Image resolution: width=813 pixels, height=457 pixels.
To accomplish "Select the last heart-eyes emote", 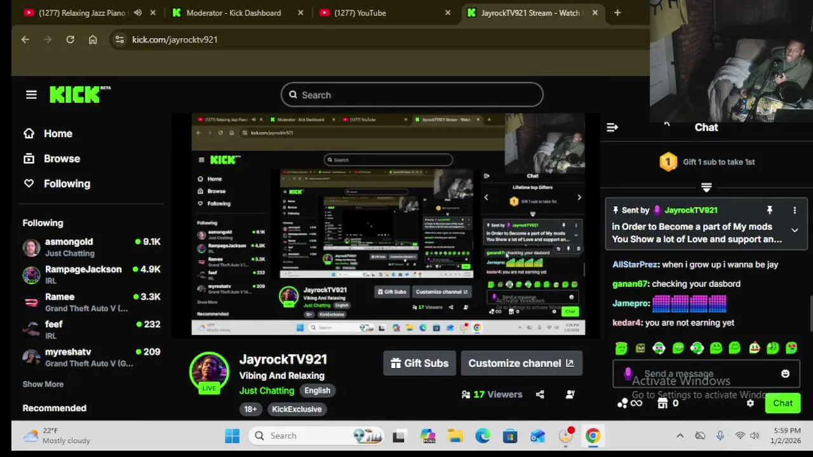I will pos(791,348).
